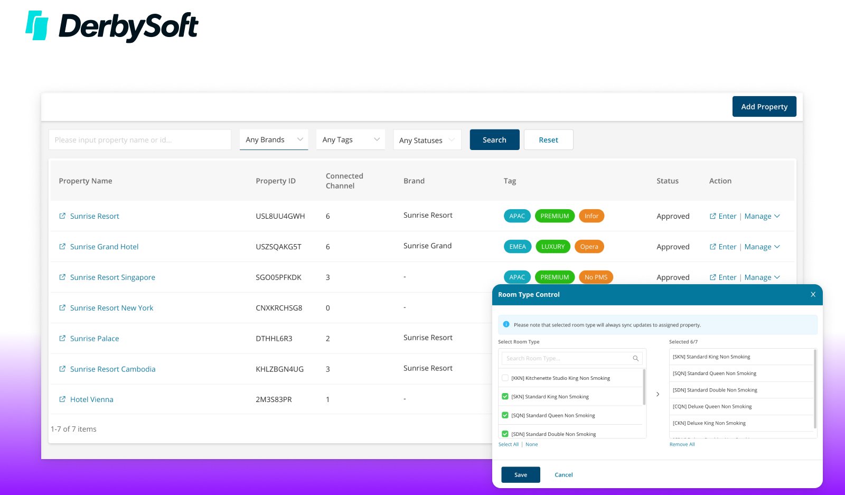The width and height of the screenshot is (845, 495).
Task: Uncheck Standard King Non Smoking checkbox
Action: point(505,396)
